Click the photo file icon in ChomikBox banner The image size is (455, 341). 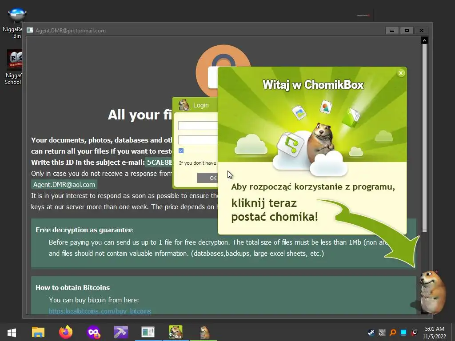(x=299, y=112)
